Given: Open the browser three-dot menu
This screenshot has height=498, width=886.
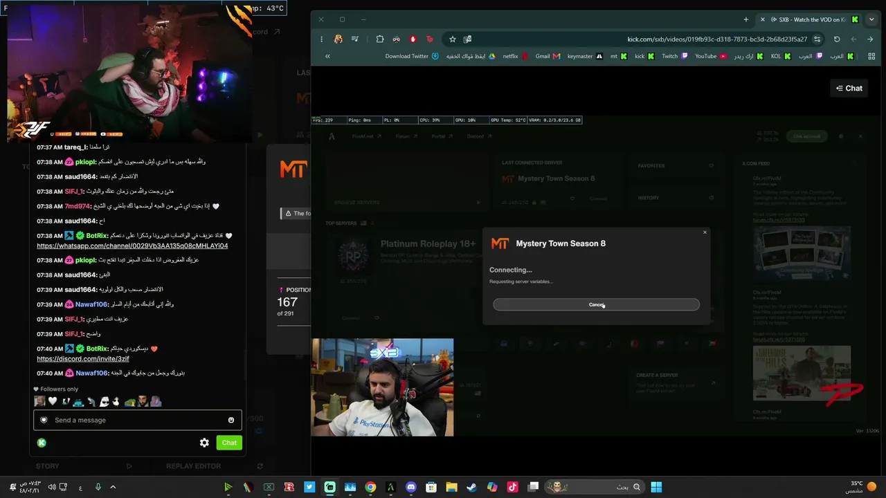Looking at the screenshot, I should click(321, 39).
